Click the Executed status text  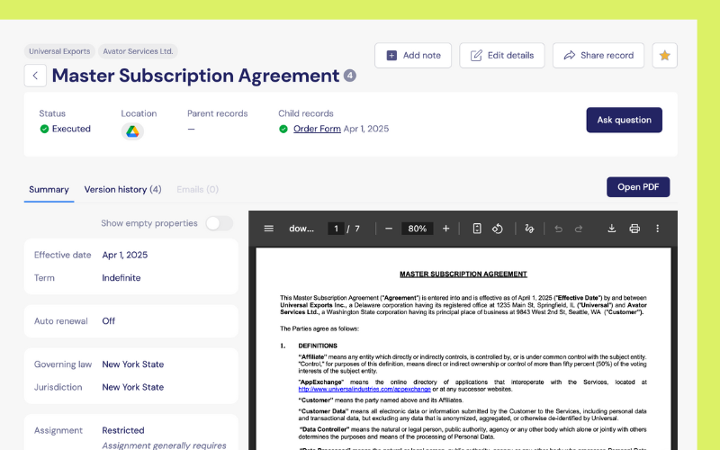pyautogui.click(x=71, y=129)
